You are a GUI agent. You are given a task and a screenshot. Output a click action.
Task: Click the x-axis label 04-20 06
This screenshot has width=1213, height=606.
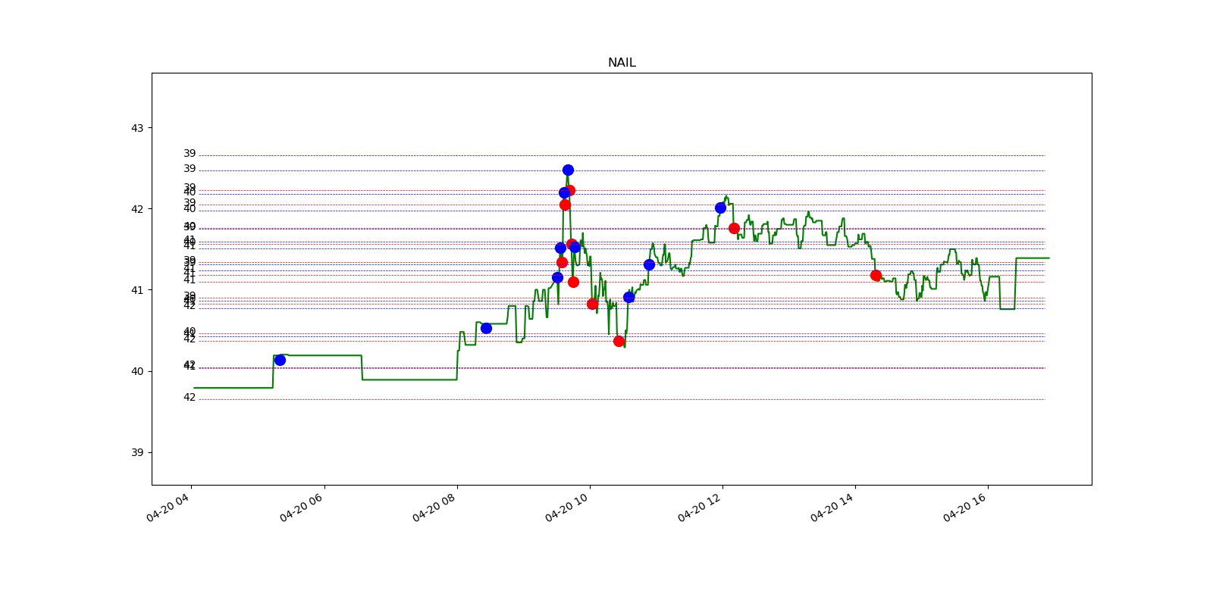click(x=301, y=508)
